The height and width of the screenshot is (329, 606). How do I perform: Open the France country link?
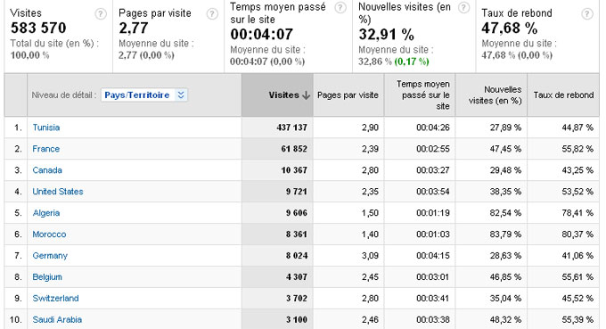[46, 149]
